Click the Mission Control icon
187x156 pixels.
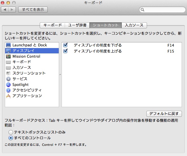[8, 56]
